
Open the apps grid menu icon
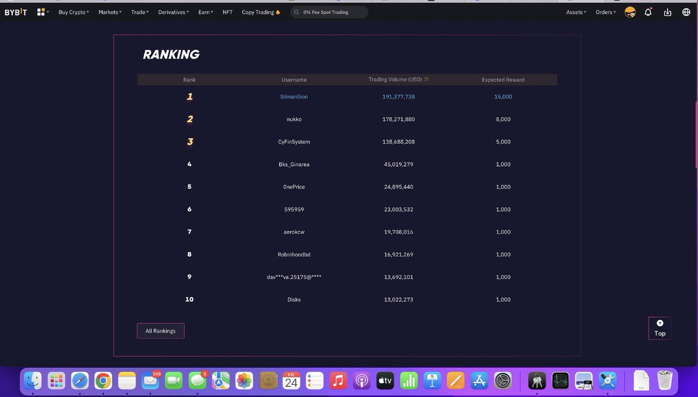(41, 12)
